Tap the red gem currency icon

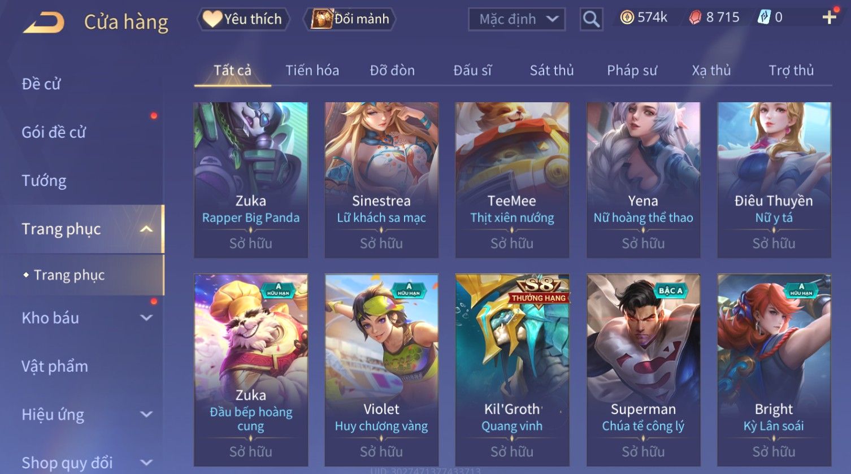(x=695, y=18)
